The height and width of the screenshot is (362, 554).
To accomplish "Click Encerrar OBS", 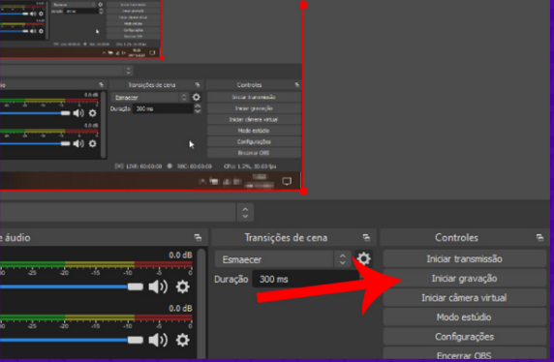I will [x=464, y=354].
